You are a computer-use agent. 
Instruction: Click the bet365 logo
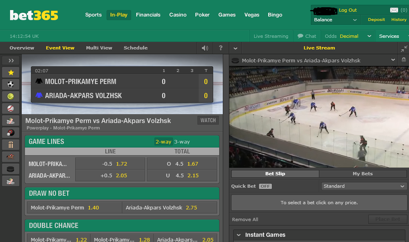click(34, 15)
